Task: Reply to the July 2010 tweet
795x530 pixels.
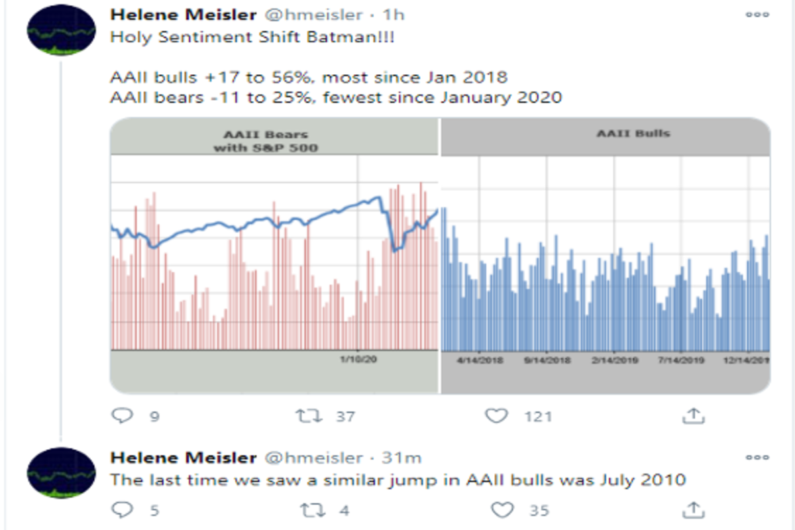Action: click(x=123, y=509)
